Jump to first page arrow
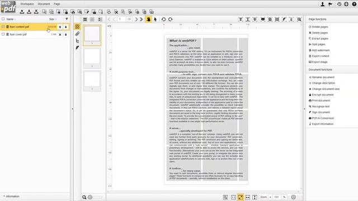Image resolution: width=358 pixels, height=201 pixels. coord(109,20)
